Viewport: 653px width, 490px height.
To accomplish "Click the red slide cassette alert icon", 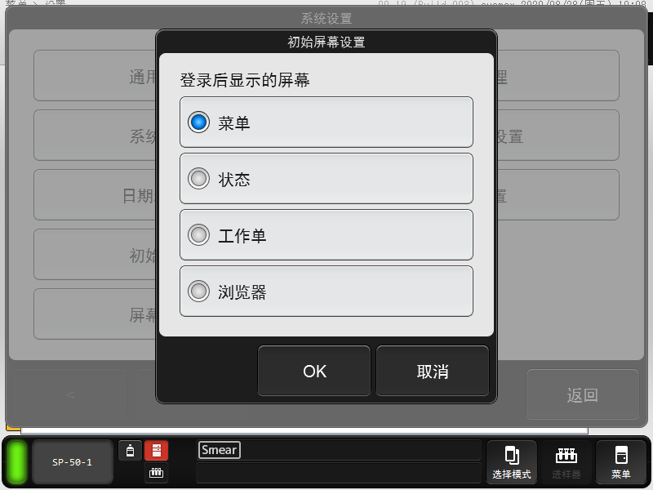I will 156,451.
